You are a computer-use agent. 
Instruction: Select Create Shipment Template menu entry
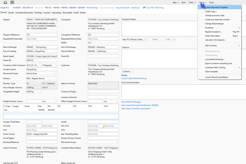217,7
